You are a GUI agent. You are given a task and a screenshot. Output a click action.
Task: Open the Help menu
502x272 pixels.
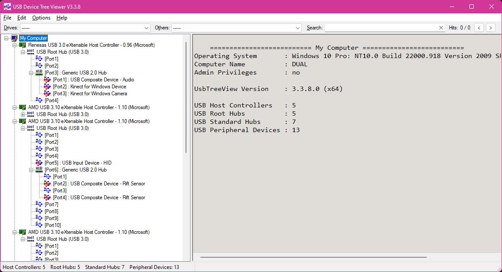point(62,18)
